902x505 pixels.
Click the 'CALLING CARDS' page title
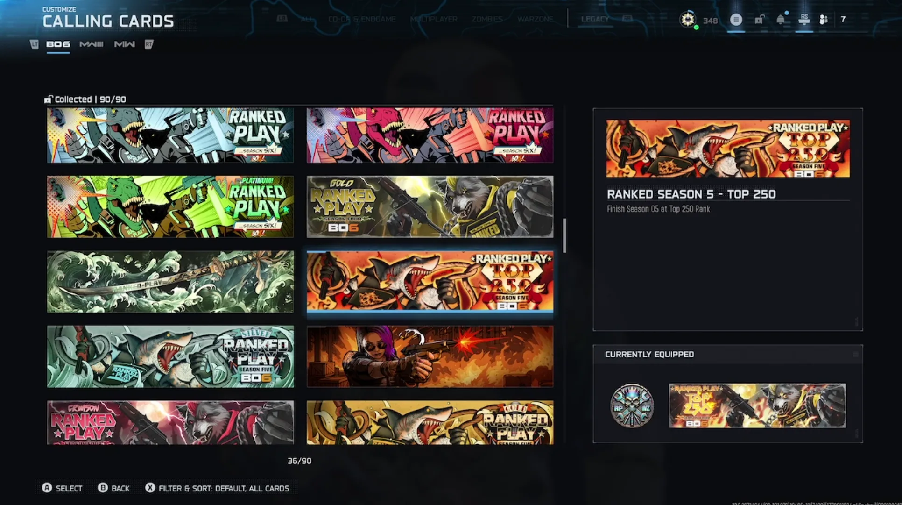(108, 21)
